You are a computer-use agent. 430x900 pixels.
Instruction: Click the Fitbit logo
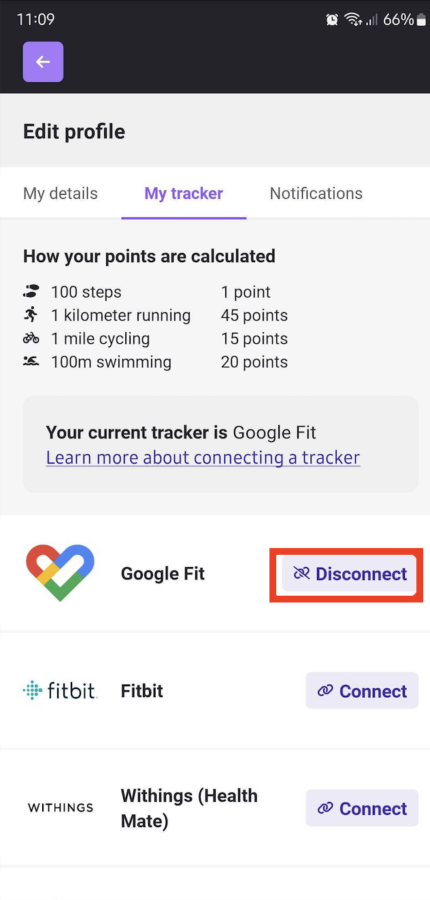coord(60,690)
